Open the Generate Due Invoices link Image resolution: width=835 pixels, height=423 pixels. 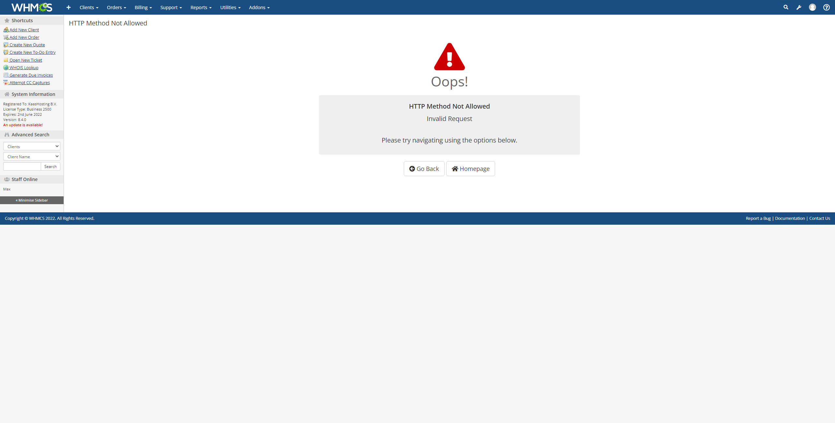click(31, 75)
